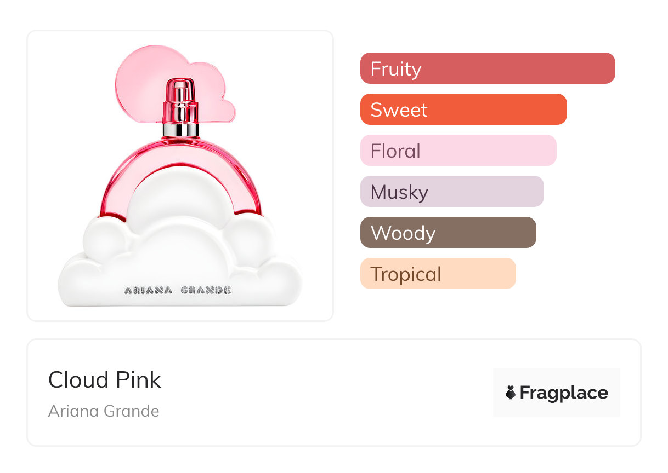668x473 pixels.
Task: Open the Cloud Pink perfume title
Action: point(105,380)
